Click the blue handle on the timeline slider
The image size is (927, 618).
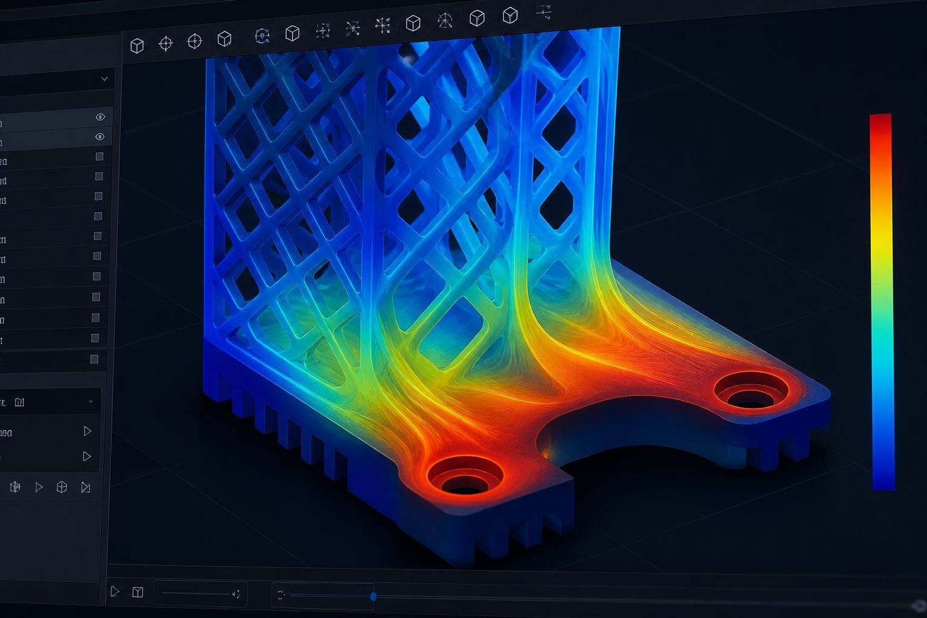(374, 596)
